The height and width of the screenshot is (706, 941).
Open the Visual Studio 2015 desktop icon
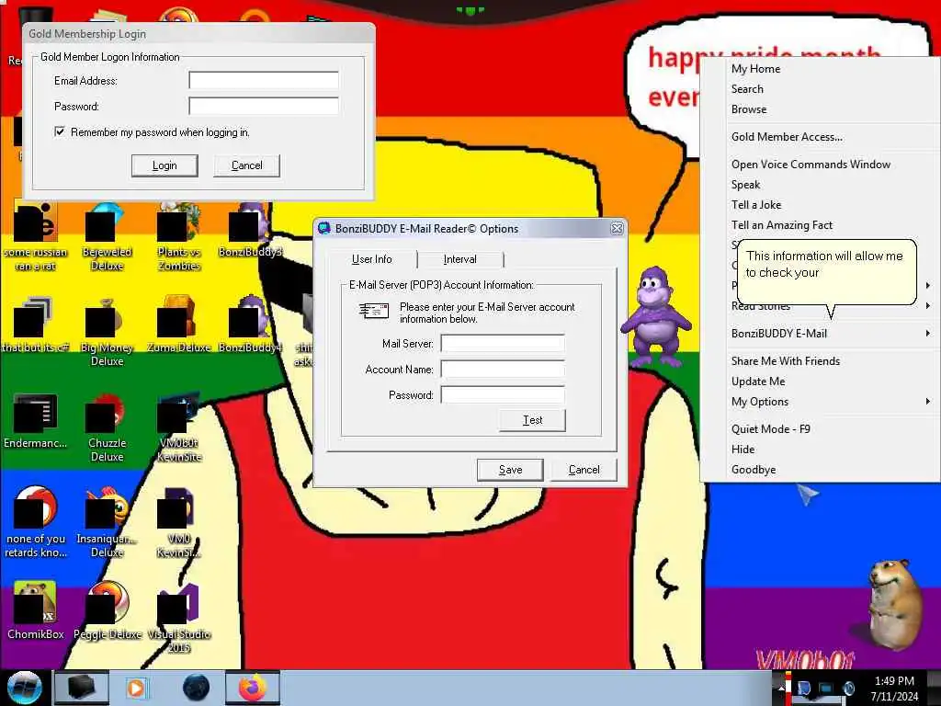[178, 619]
